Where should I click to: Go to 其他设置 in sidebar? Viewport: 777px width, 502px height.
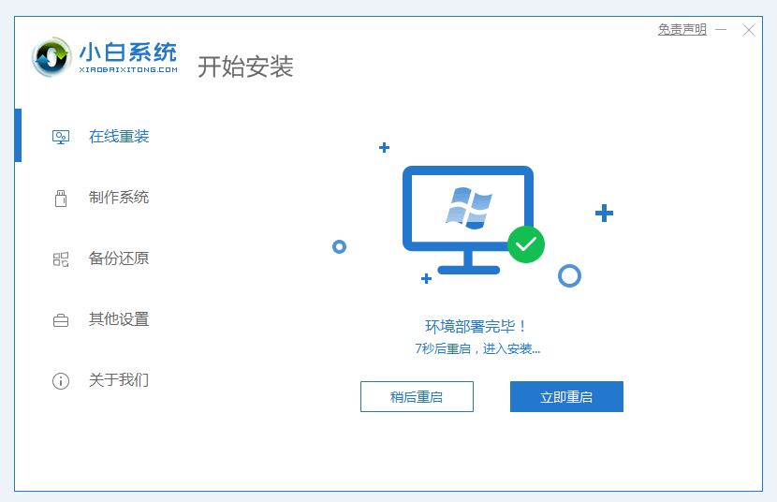pos(119,319)
